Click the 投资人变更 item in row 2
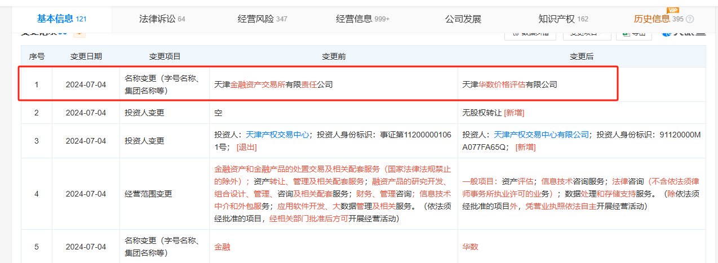718x263 pixels. 144,113
